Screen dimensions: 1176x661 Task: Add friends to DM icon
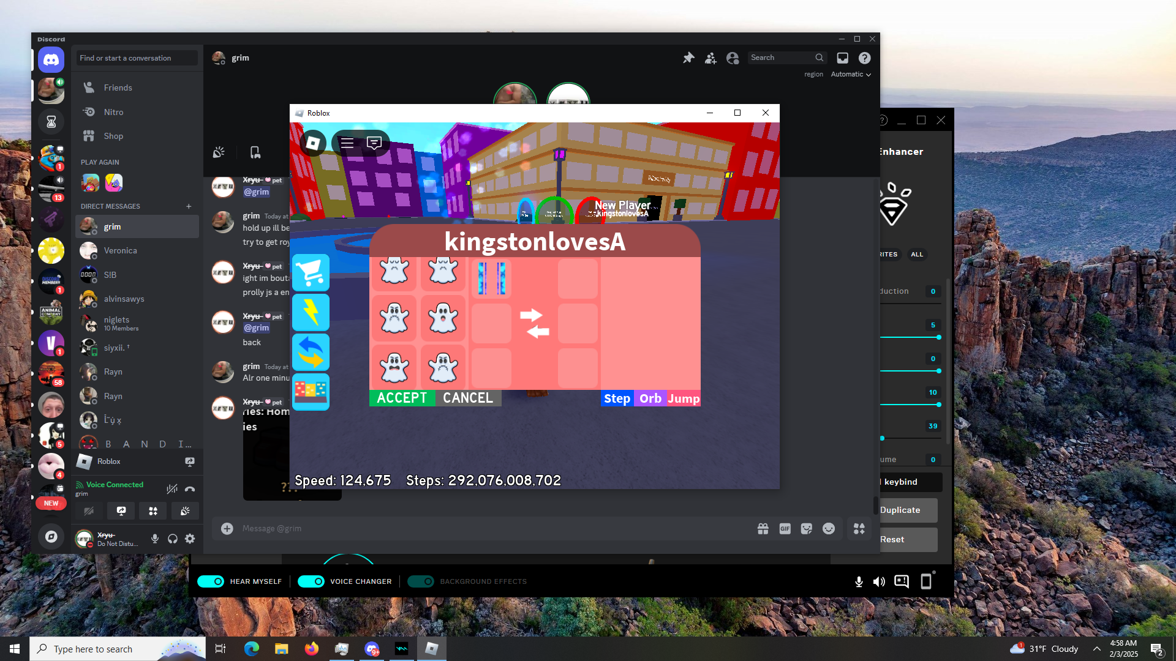[710, 58]
